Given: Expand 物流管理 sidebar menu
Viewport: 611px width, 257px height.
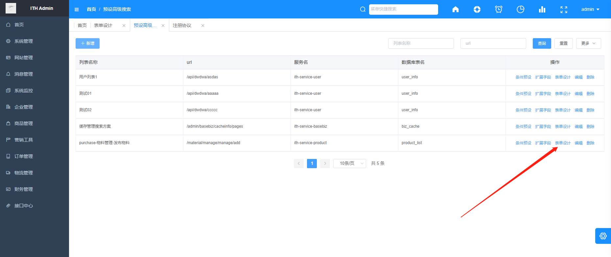Looking at the screenshot, I should tap(35, 173).
